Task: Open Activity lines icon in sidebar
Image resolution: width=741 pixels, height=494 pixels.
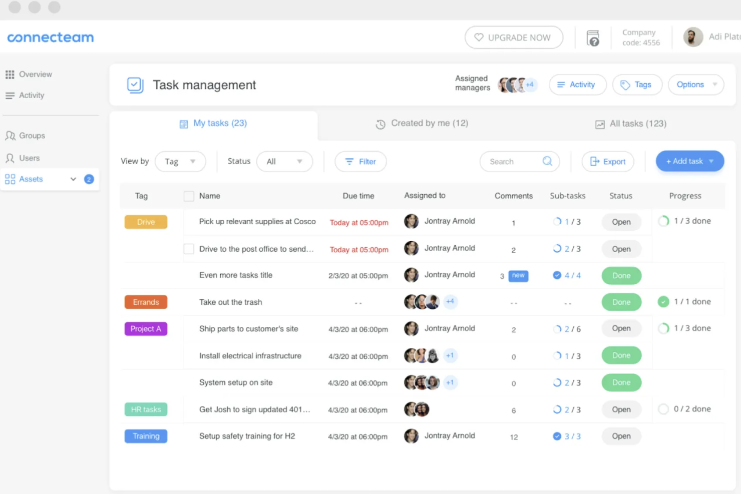Action: [10, 96]
